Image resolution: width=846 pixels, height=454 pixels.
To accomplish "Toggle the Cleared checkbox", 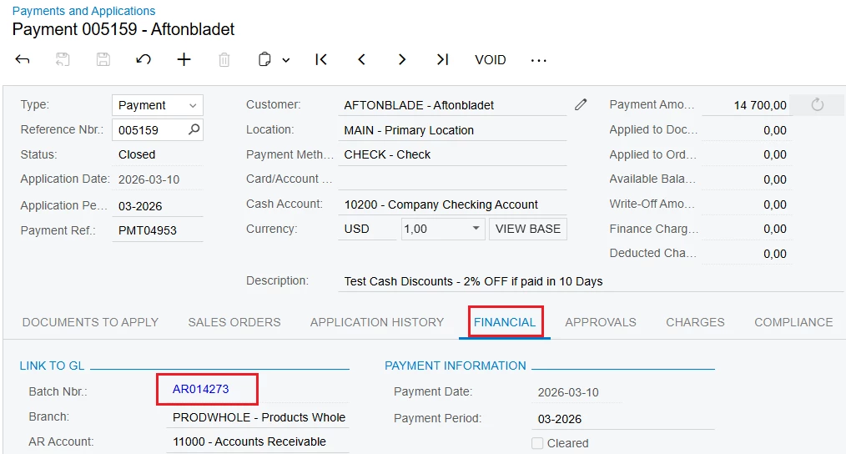I will click(537, 443).
